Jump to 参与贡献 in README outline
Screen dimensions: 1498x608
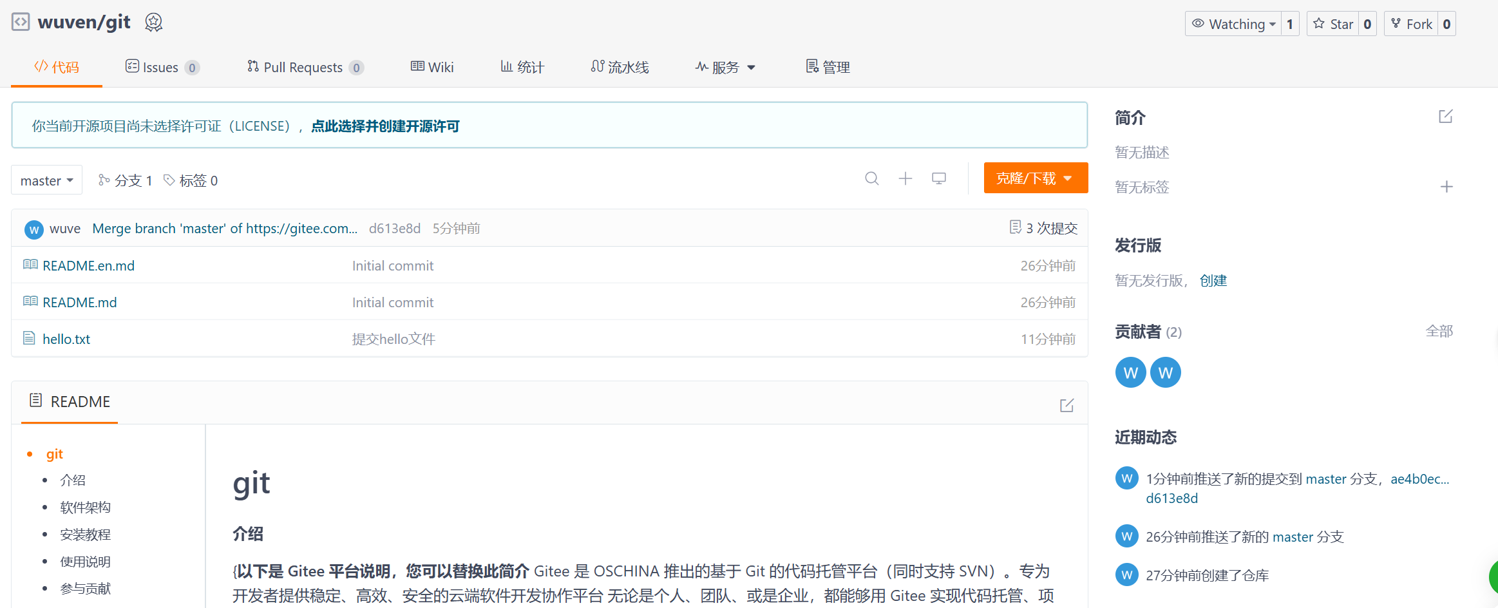85,588
